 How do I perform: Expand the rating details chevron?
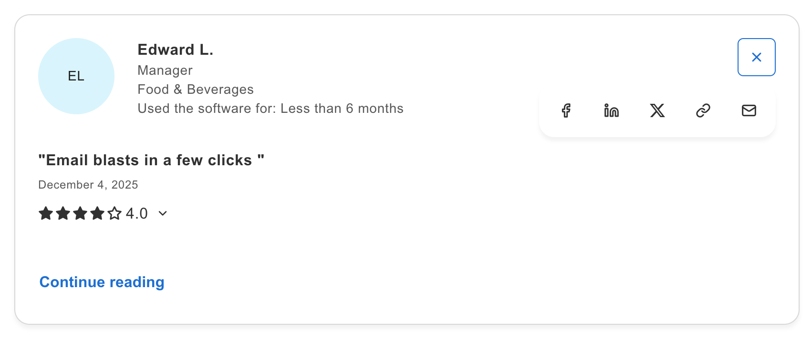pos(163,213)
